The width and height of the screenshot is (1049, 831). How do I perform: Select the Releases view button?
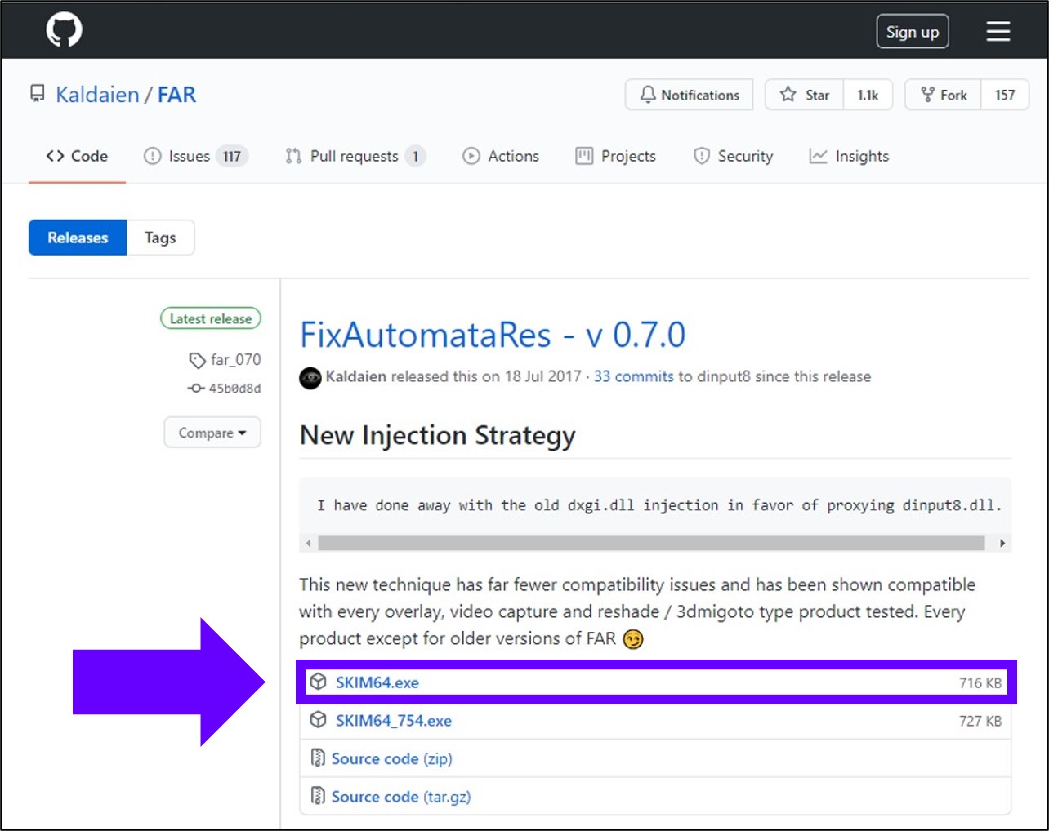[78, 238]
